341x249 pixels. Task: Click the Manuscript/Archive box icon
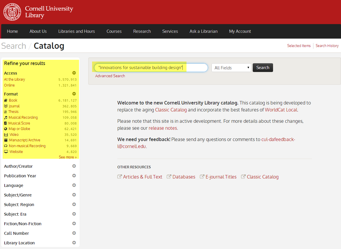click(x=6, y=140)
